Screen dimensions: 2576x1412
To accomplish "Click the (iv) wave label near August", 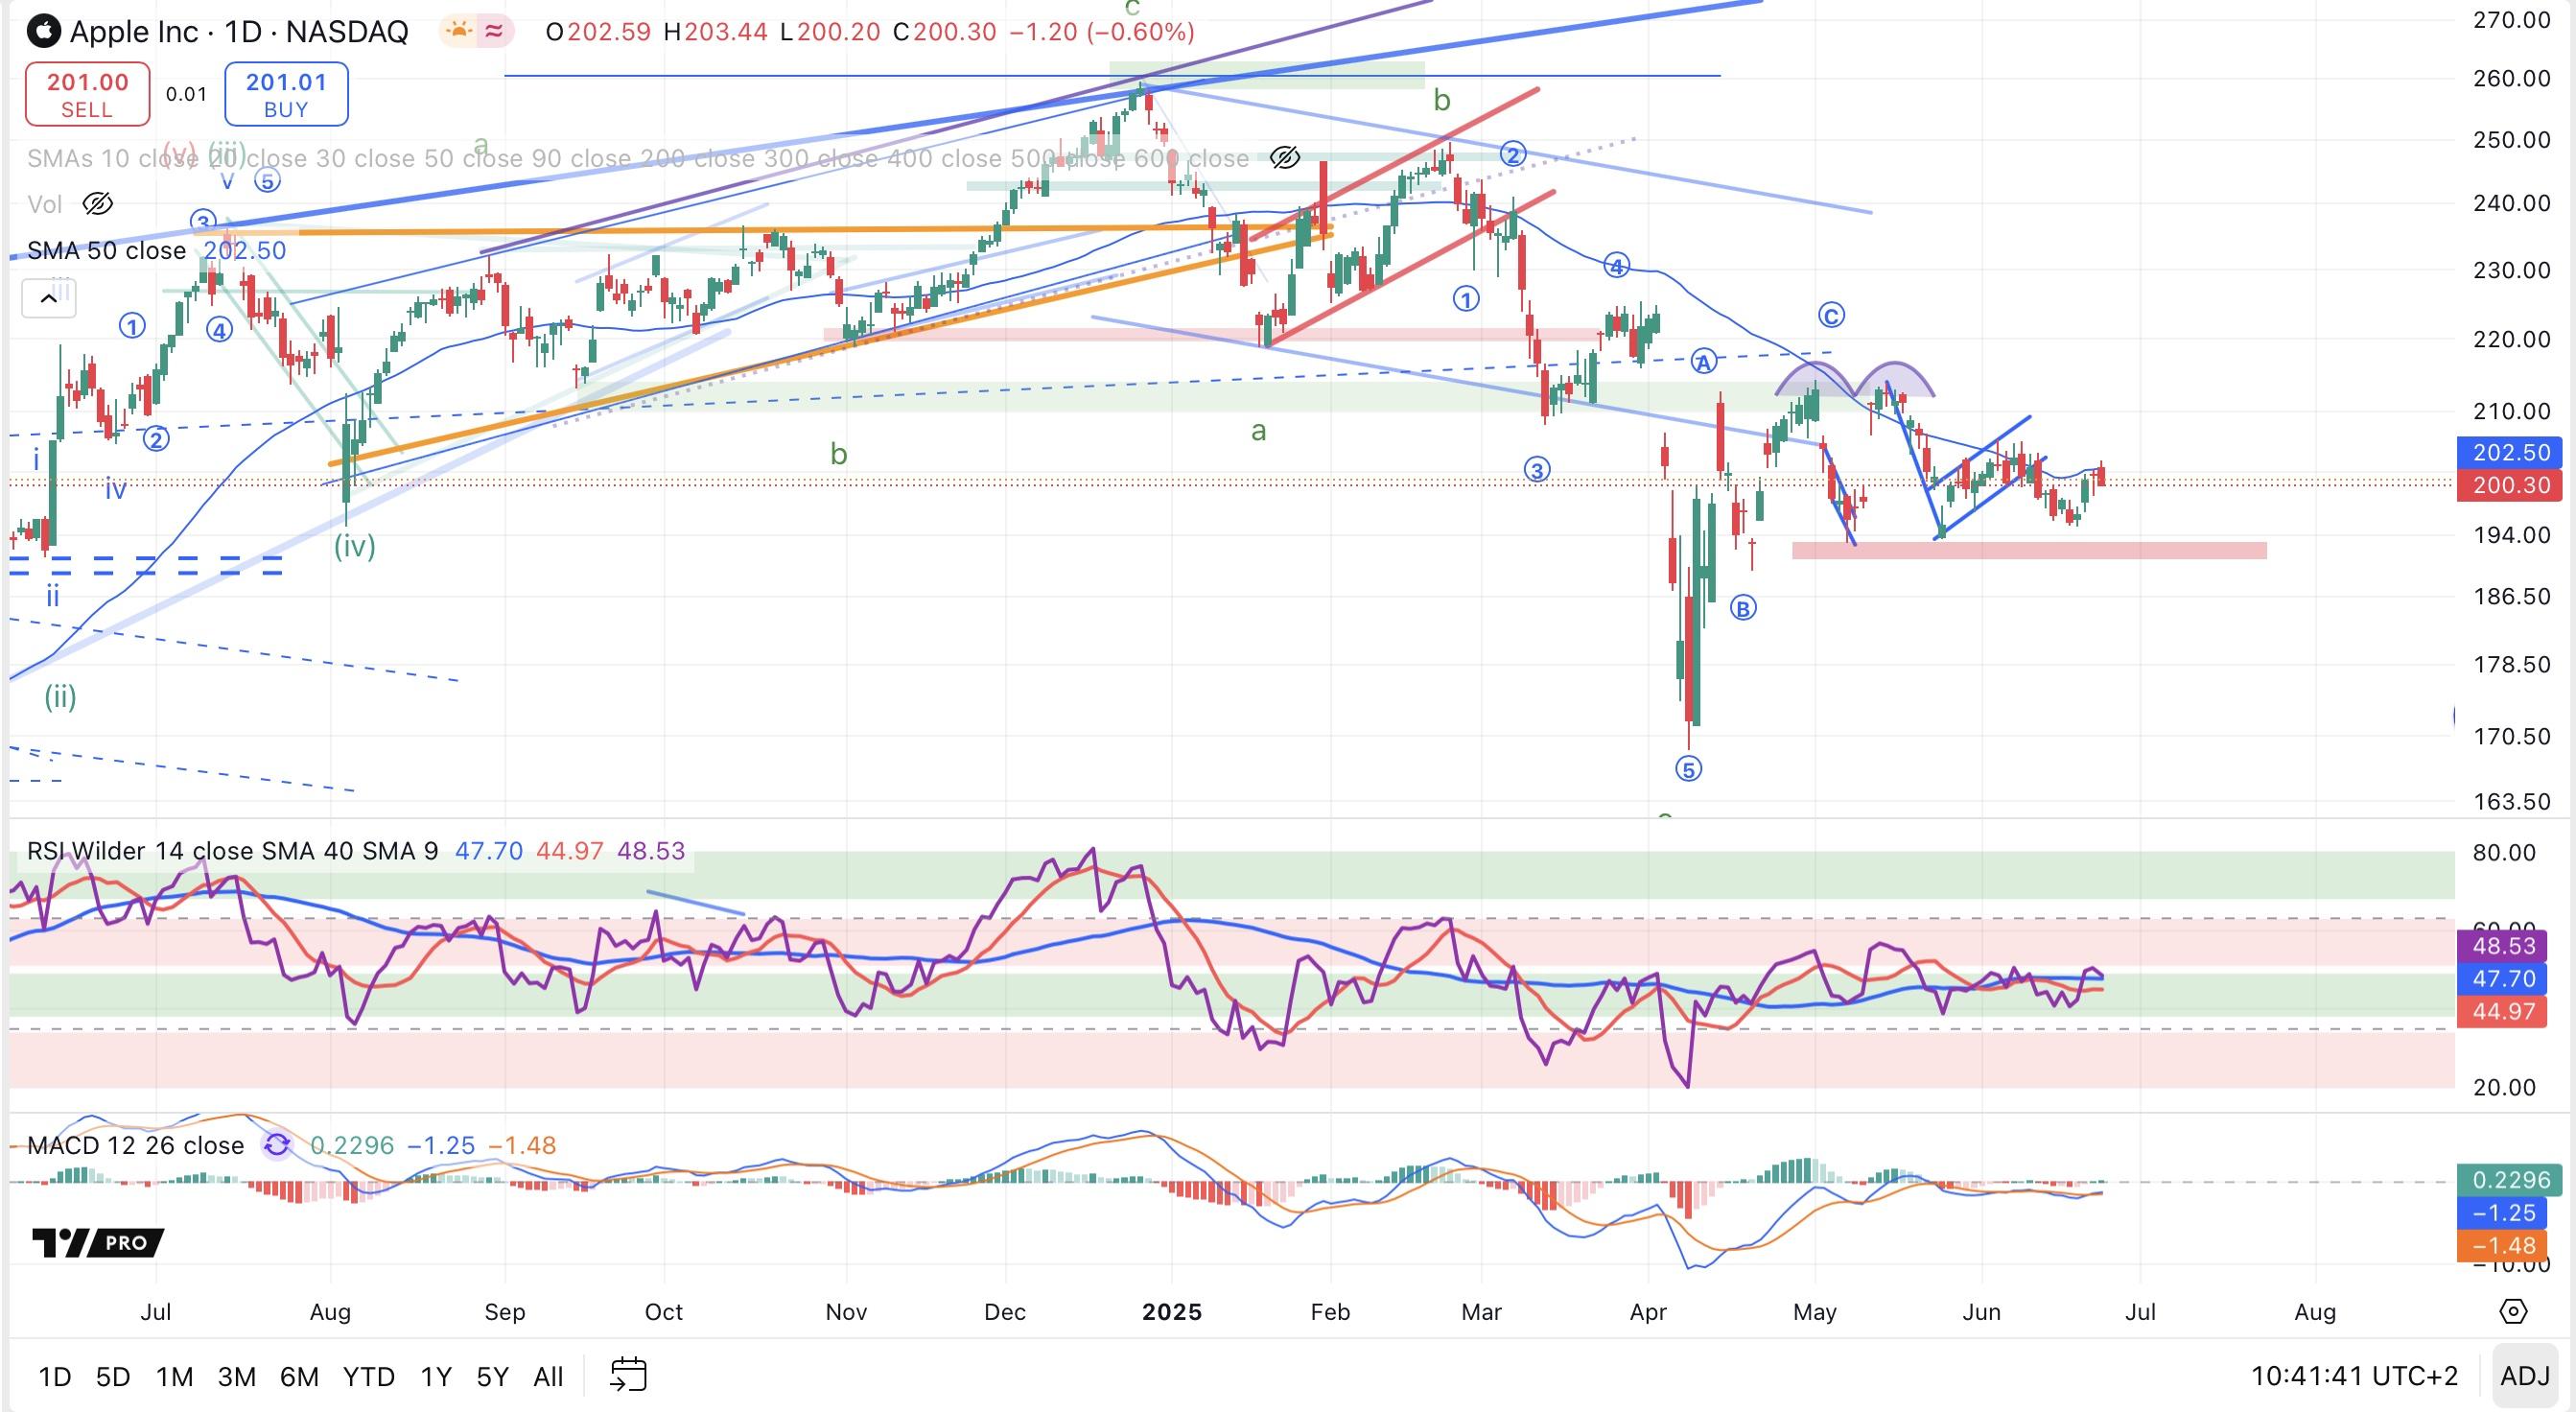I will tap(355, 546).
